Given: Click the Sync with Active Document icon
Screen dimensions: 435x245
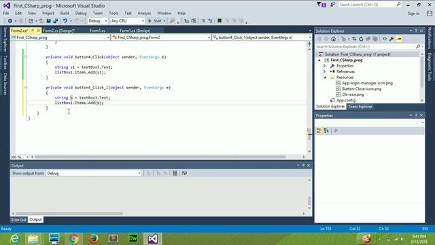Looking at the screenshot, I should (354, 39).
